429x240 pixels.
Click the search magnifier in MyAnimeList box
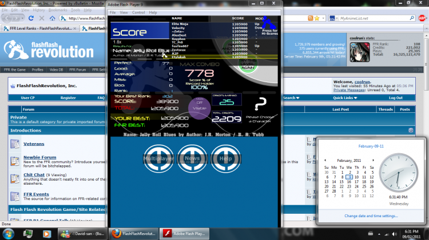pyautogui.click(x=412, y=18)
